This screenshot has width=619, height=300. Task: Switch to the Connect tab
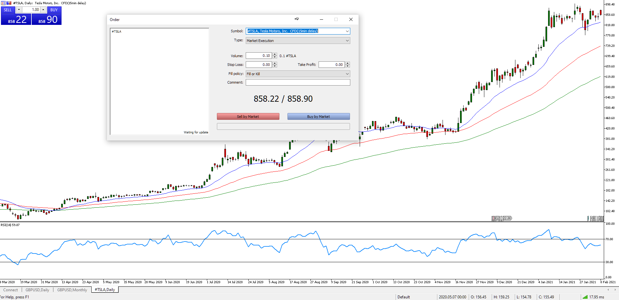tap(11, 290)
